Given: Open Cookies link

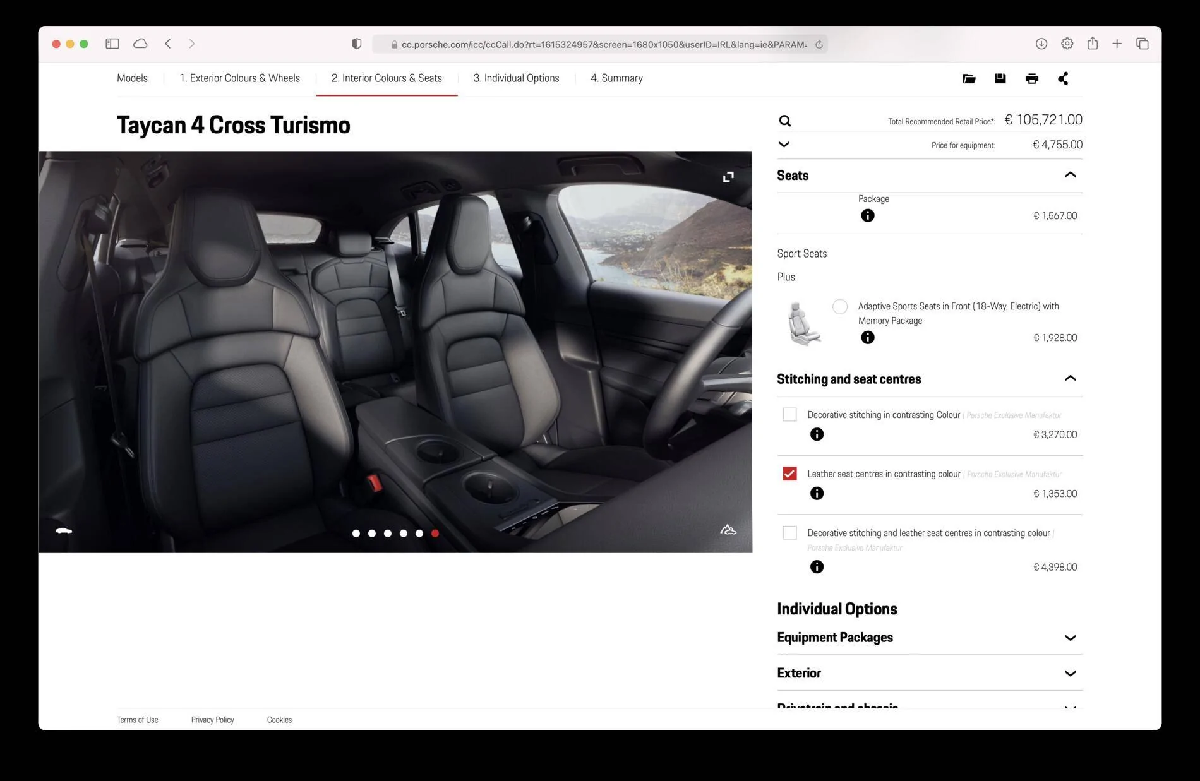Looking at the screenshot, I should [x=279, y=720].
